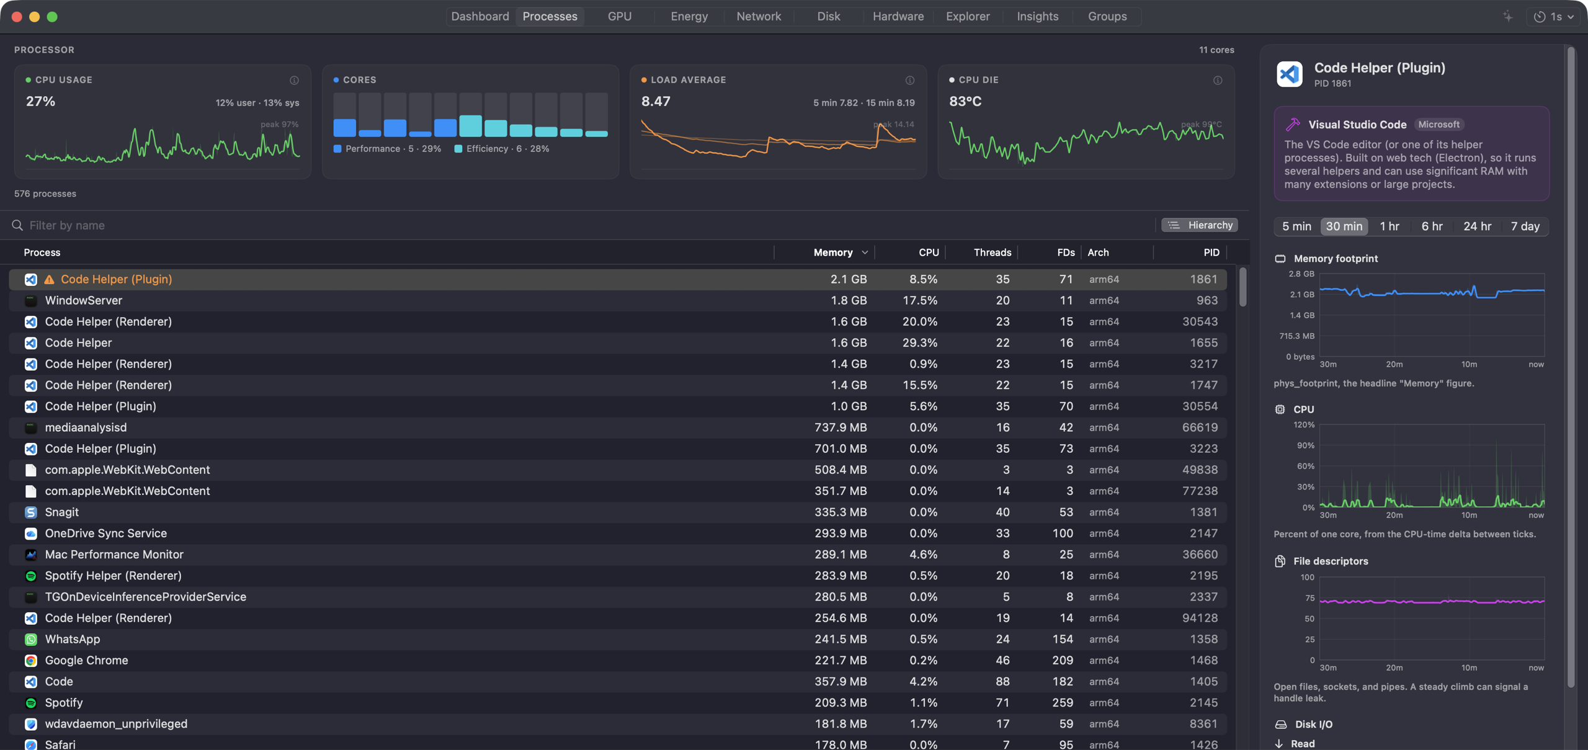
Task: Click the WhatsApp icon in the process list
Action: coord(30,639)
